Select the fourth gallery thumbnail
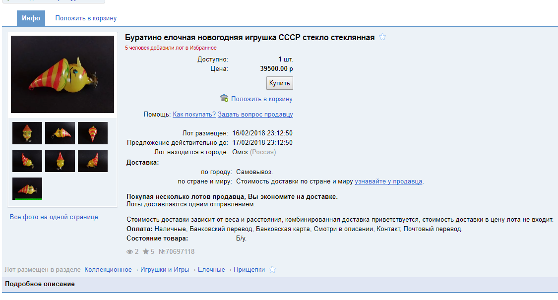This screenshot has height=300, width=558. (x=27, y=161)
